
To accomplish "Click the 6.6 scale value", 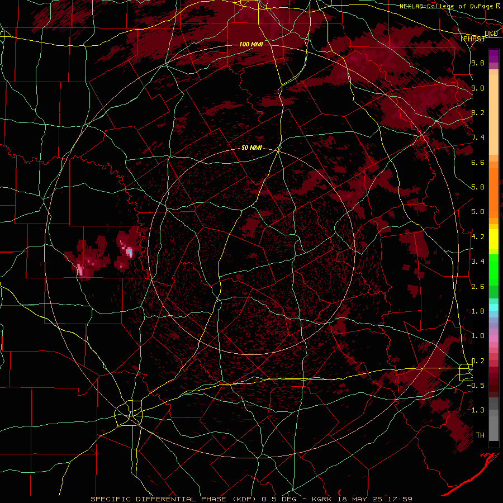I will [478, 162].
